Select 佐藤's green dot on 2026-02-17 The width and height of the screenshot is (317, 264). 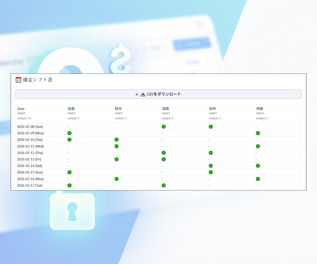pos(69,186)
